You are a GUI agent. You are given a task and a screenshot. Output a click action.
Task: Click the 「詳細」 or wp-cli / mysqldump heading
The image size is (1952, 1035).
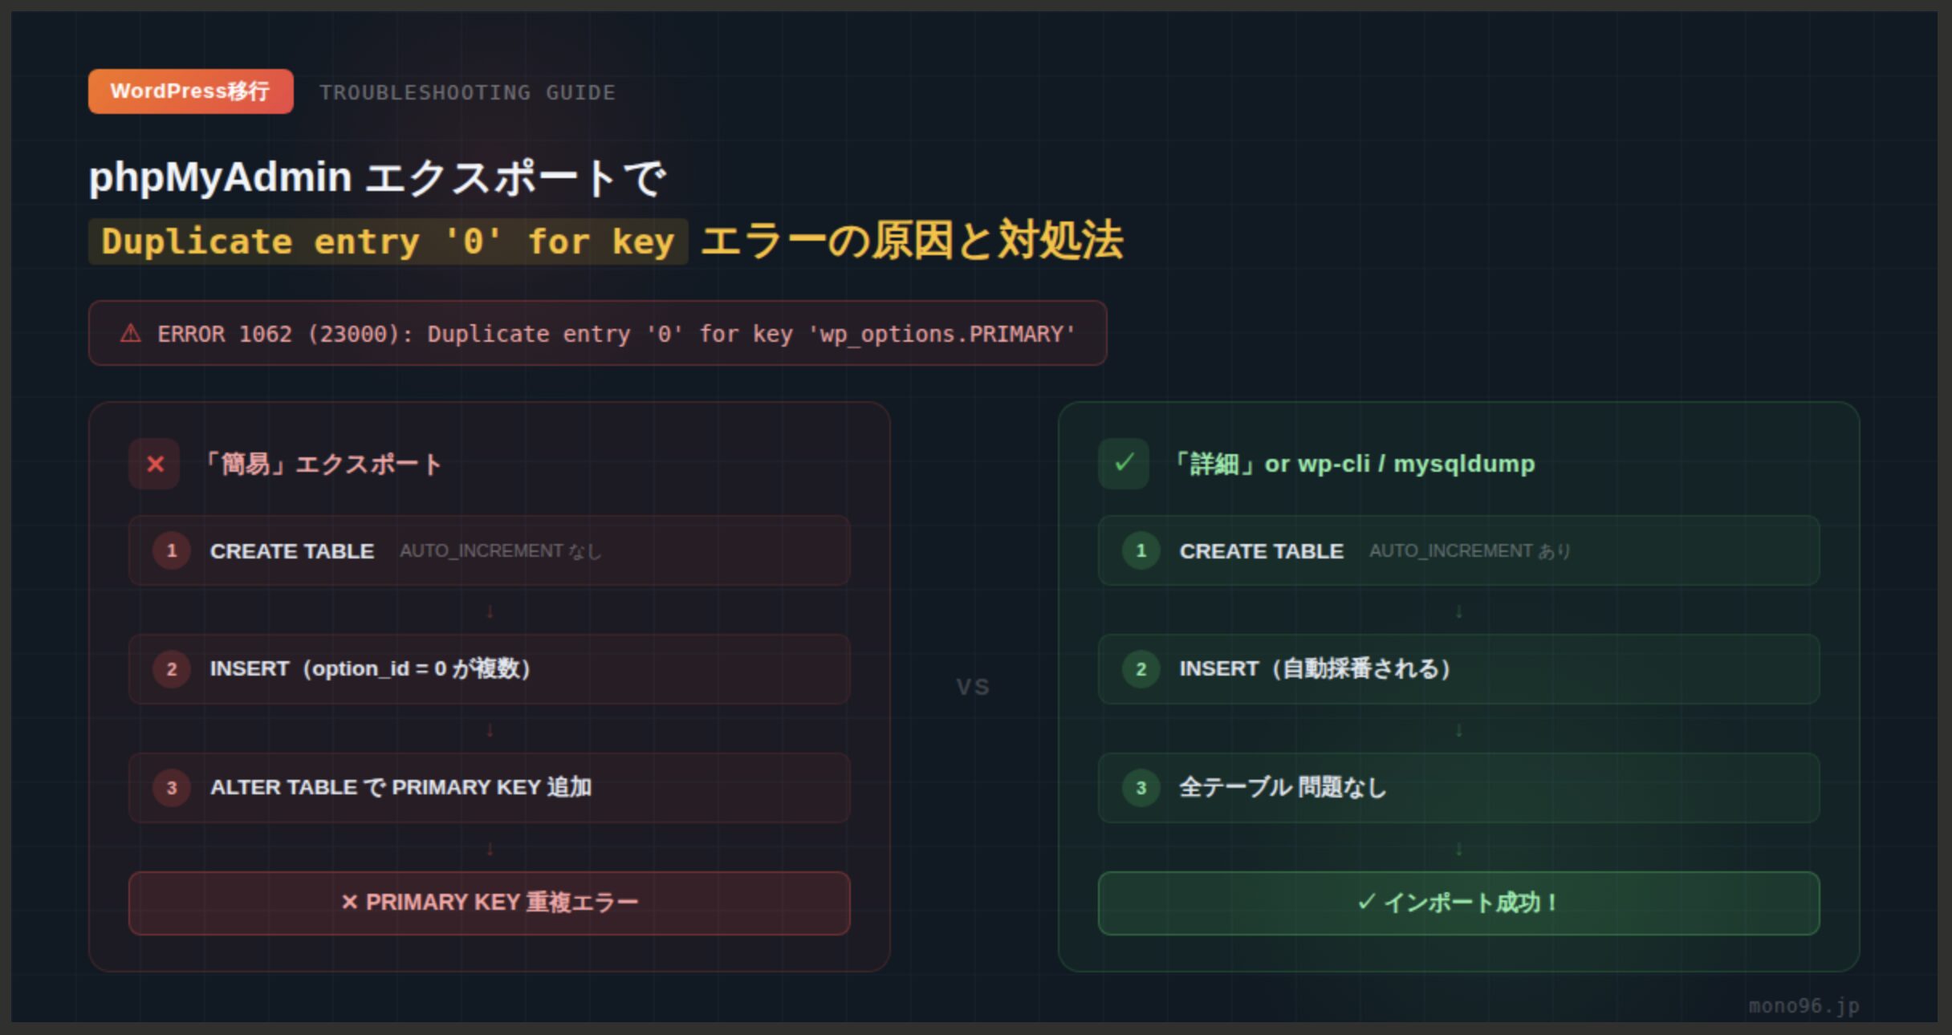point(1353,464)
